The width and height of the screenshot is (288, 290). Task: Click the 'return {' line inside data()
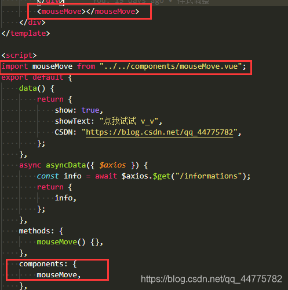point(54,99)
